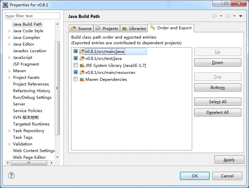Click the Cancel button
Image resolution: width=249 pixels, height=188 pixels.
tap(227, 176)
